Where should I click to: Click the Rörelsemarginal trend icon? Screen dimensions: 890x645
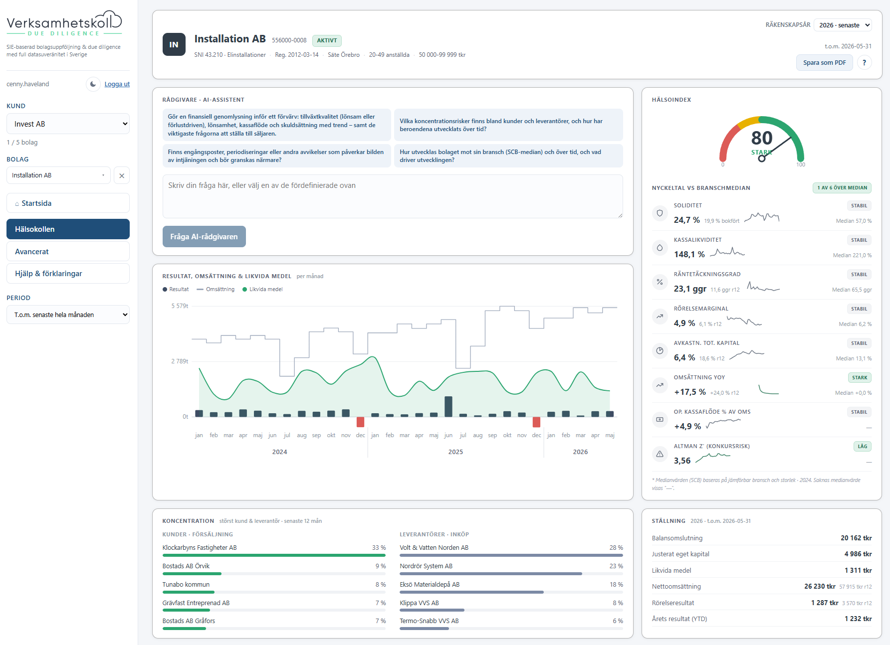click(x=660, y=316)
